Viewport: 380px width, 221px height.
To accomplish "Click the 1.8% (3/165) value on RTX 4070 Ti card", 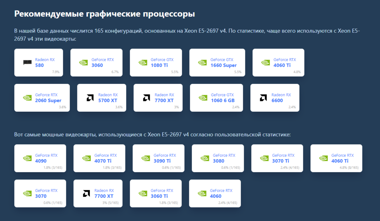I will 112,168.
